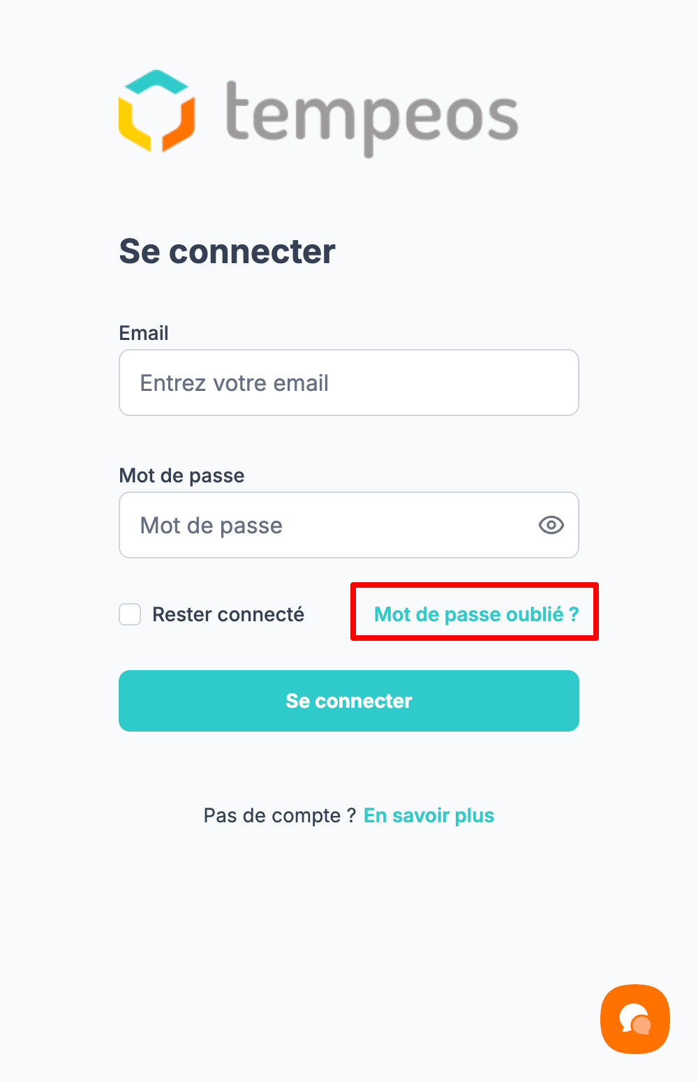The height and width of the screenshot is (1082, 698).
Task: Open the orange chat support widget
Action: [634, 1019]
